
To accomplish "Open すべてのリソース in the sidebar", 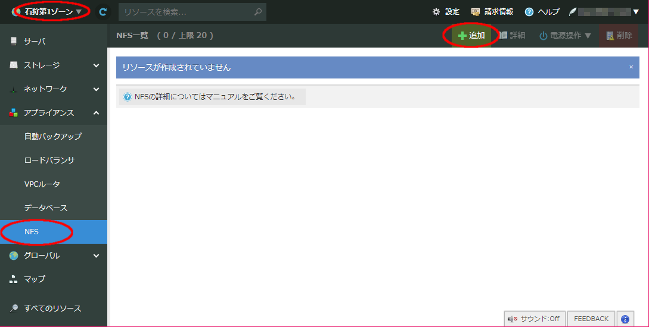I will (x=52, y=309).
